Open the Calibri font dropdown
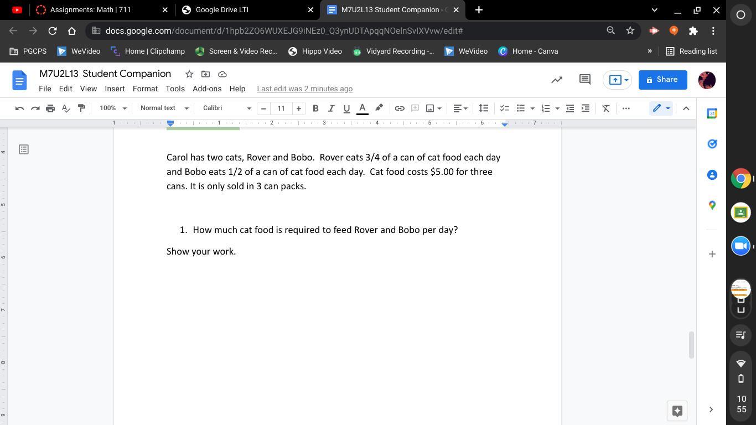 point(226,108)
